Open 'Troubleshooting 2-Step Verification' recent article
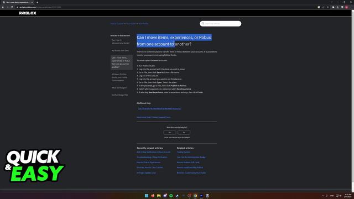 [x=152, y=157]
